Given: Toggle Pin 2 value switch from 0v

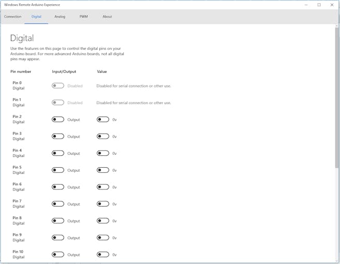Looking at the screenshot, I should click(103, 120).
